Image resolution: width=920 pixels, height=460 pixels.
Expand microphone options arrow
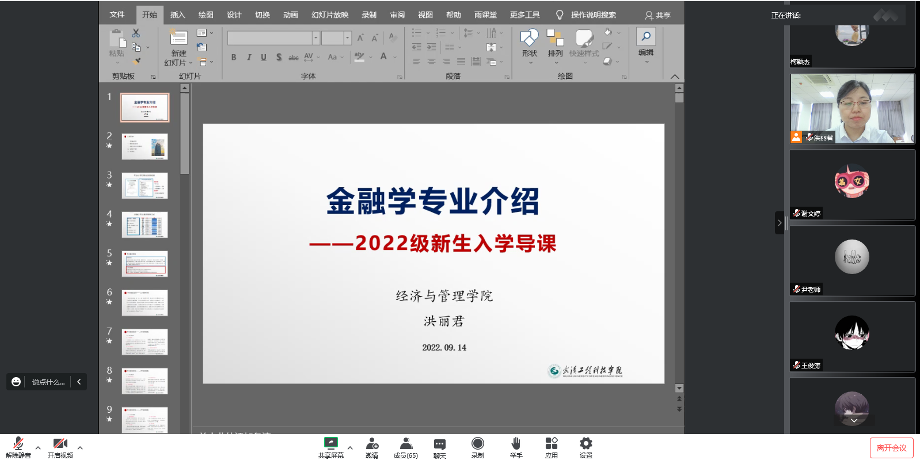[x=38, y=447]
